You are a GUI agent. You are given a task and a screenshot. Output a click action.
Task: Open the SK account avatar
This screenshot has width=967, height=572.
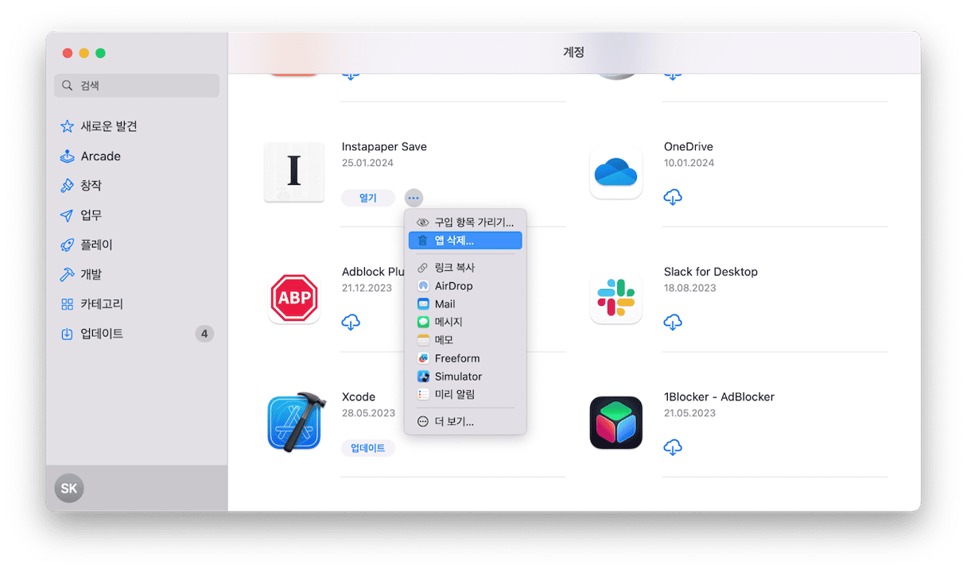coord(69,488)
